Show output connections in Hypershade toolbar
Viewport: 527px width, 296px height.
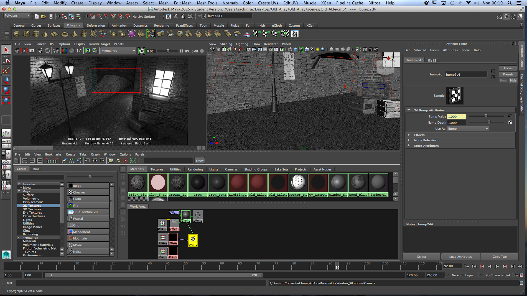click(102, 160)
